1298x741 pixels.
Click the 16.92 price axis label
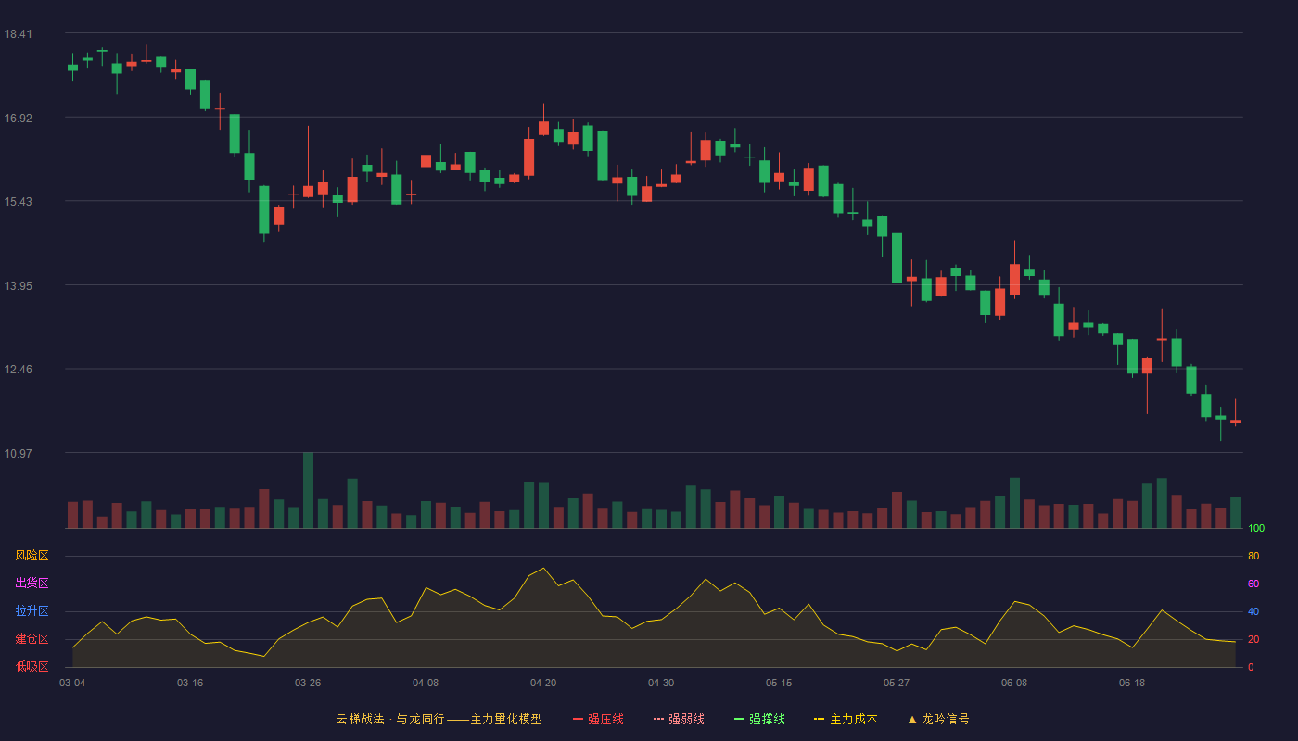point(18,118)
